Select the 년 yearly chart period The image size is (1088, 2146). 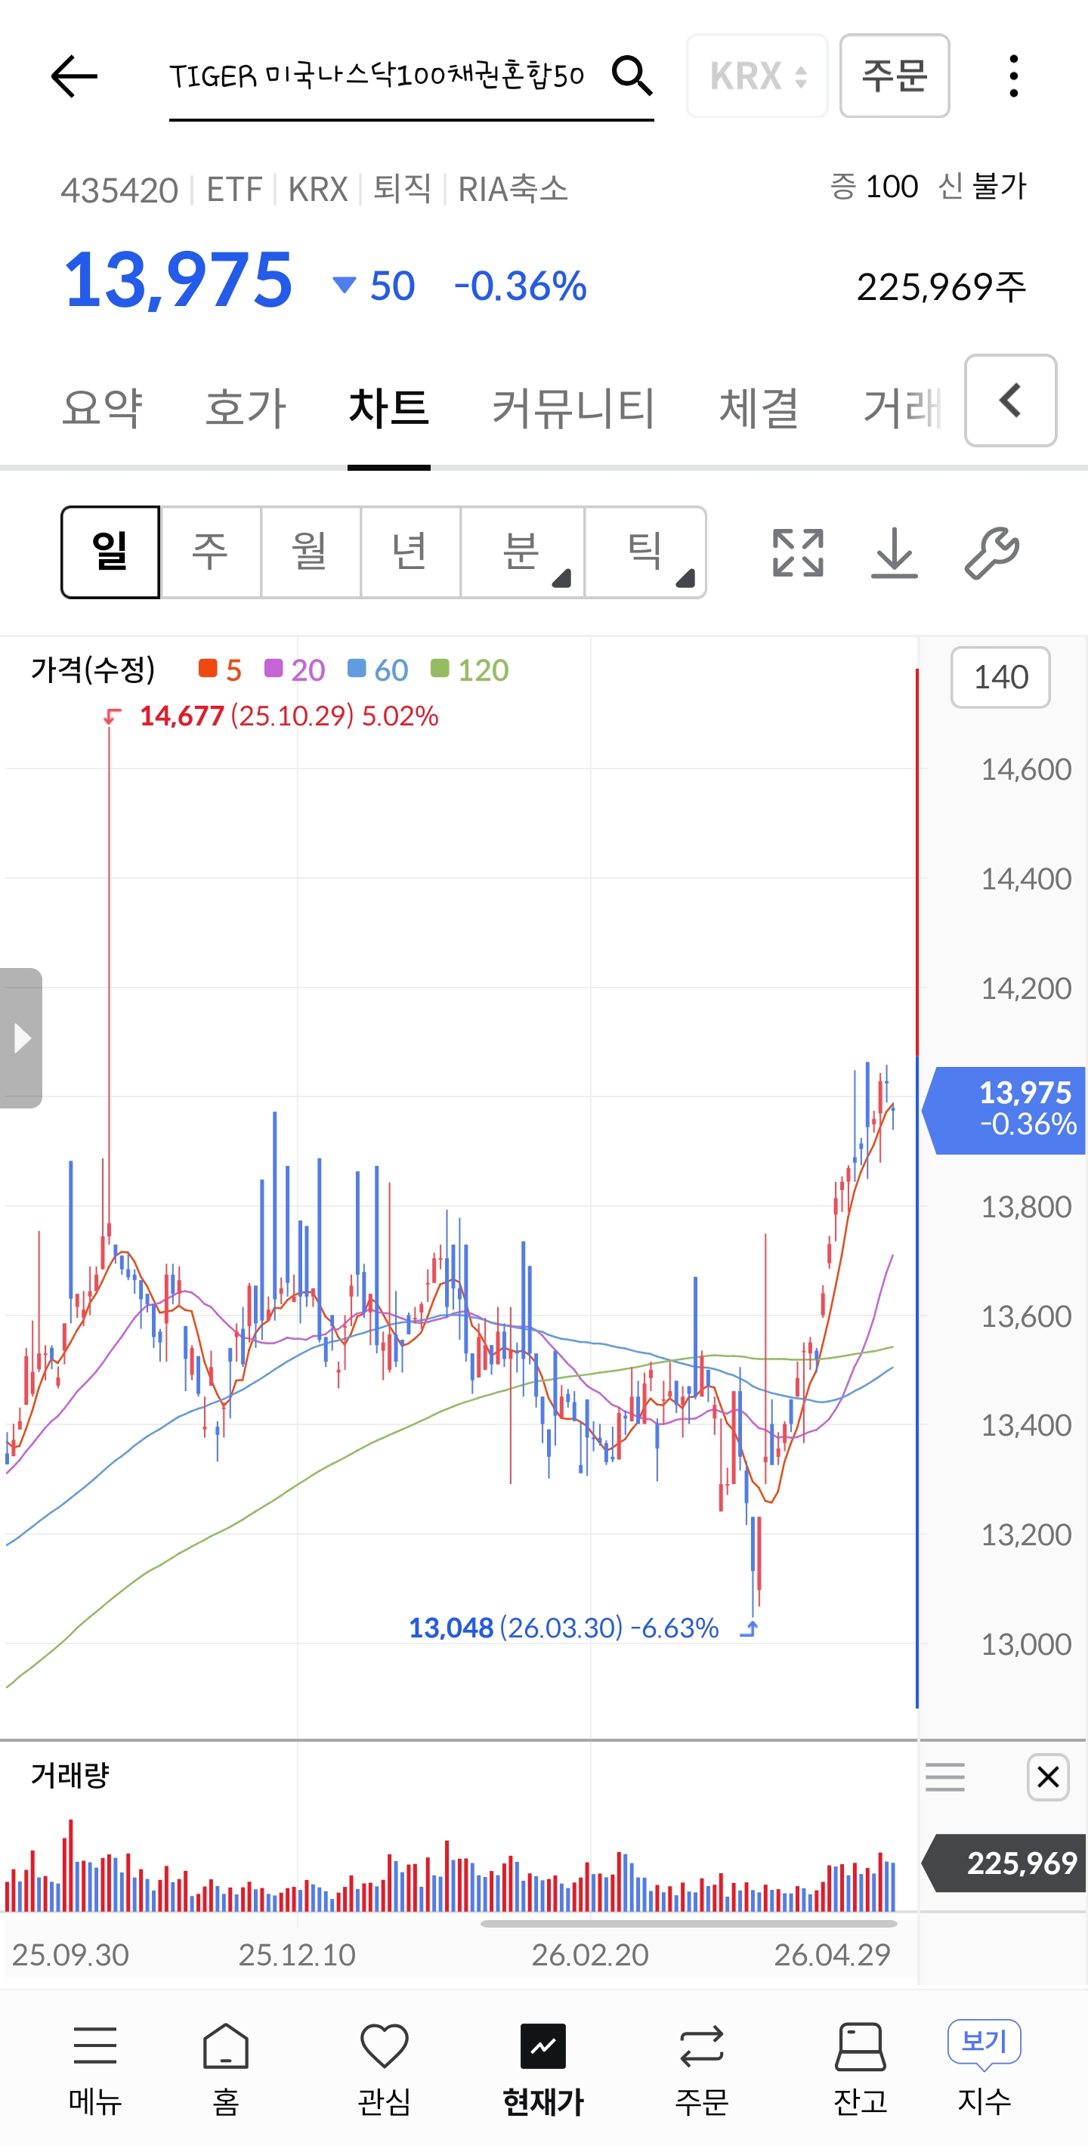pyautogui.click(x=410, y=552)
